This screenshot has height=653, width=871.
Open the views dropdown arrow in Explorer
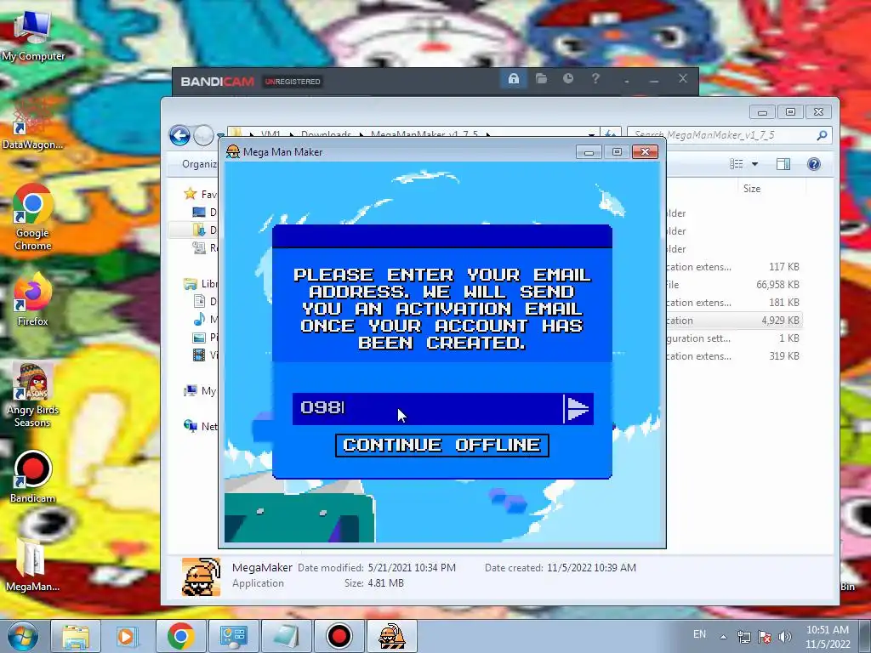pos(755,164)
